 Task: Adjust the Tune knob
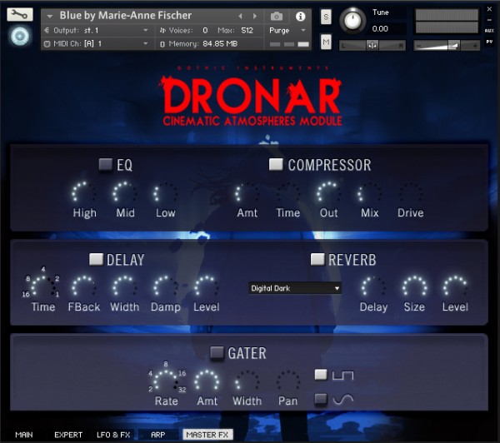coord(352,20)
